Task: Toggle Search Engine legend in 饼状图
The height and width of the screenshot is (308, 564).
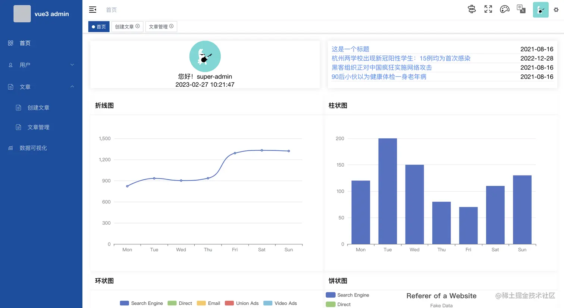Action: pyautogui.click(x=347, y=295)
